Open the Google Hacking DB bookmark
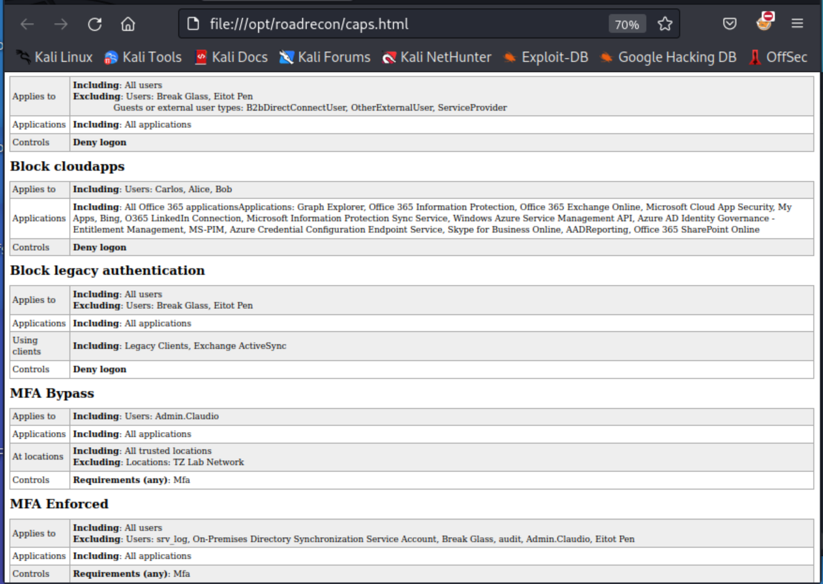The image size is (823, 584). pyautogui.click(x=668, y=58)
